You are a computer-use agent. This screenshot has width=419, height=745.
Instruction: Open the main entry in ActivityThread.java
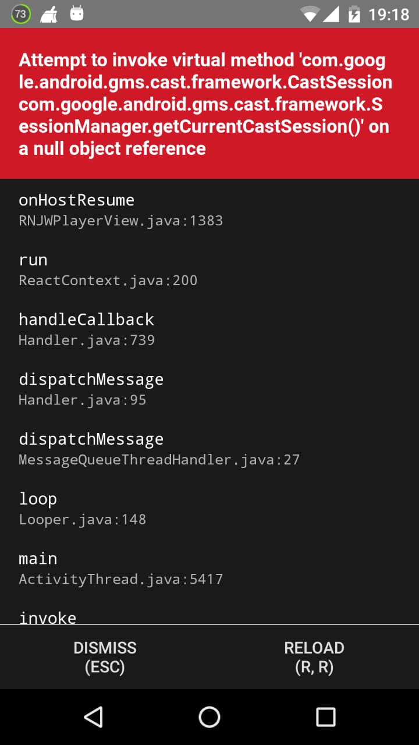(38, 558)
